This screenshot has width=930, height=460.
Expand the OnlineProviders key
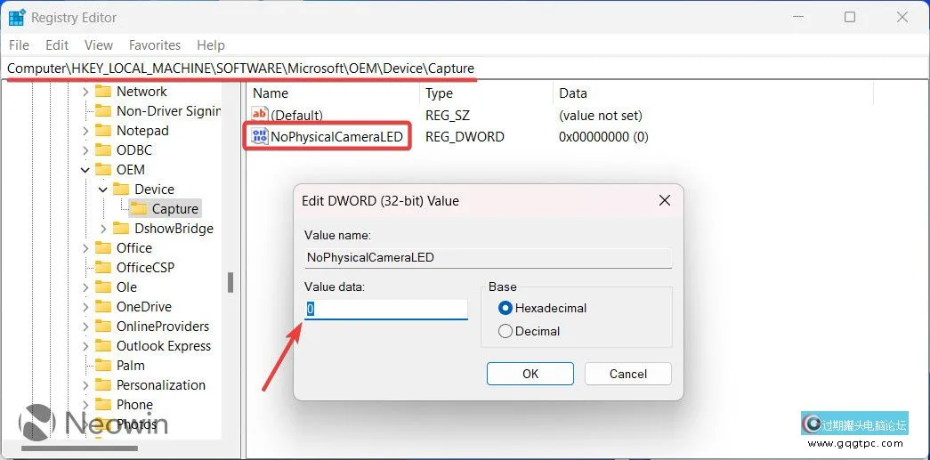coord(85,327)
